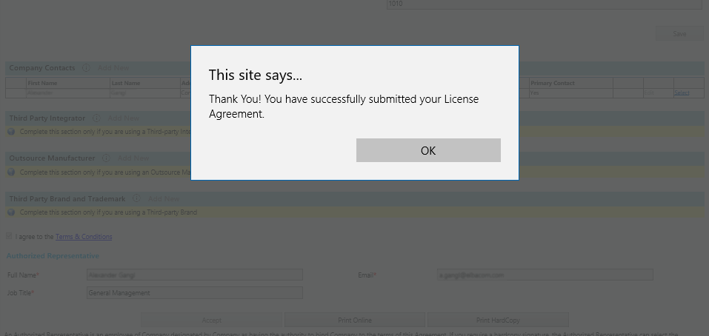Add New Company Contacts entry
The image size is (709, 336).
tap(113, 68)
